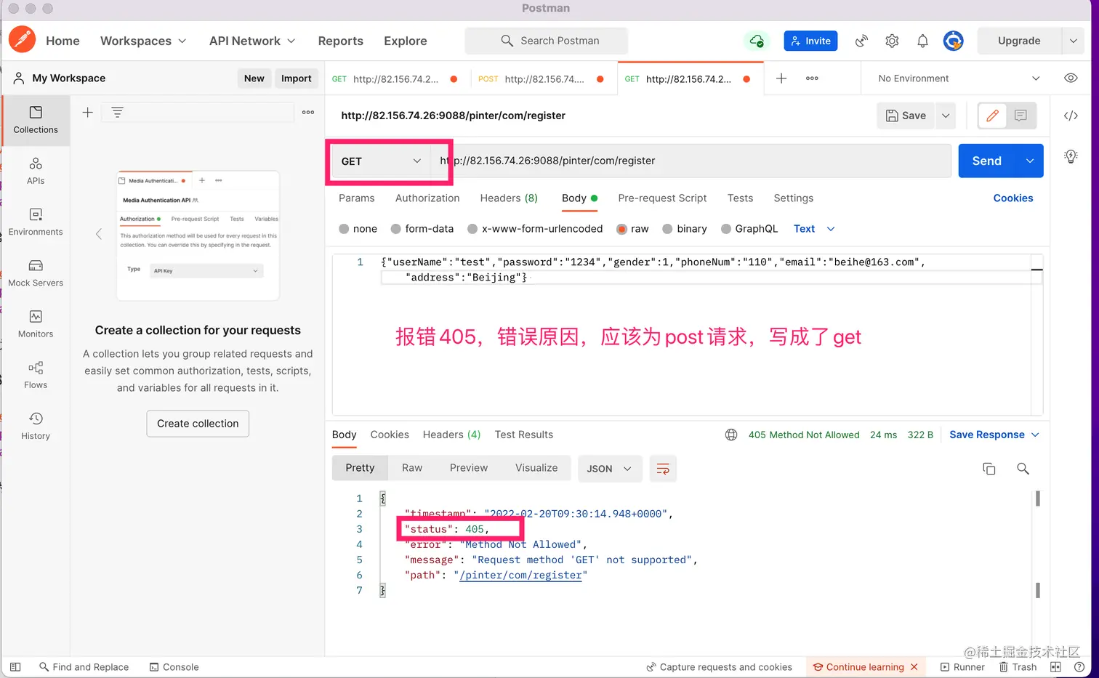1099x678 pixels.
Task: Open a new request tab with plus
Action: pos(781,78)
